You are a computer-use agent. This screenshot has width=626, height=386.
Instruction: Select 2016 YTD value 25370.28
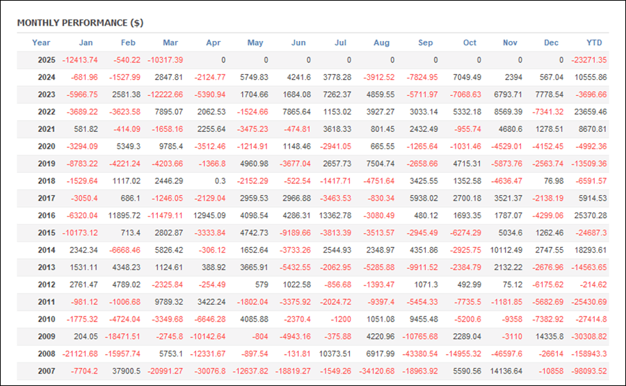tap(591, 215)
